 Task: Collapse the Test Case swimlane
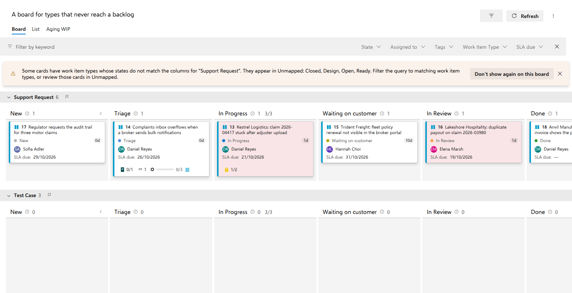pos(9,196)
